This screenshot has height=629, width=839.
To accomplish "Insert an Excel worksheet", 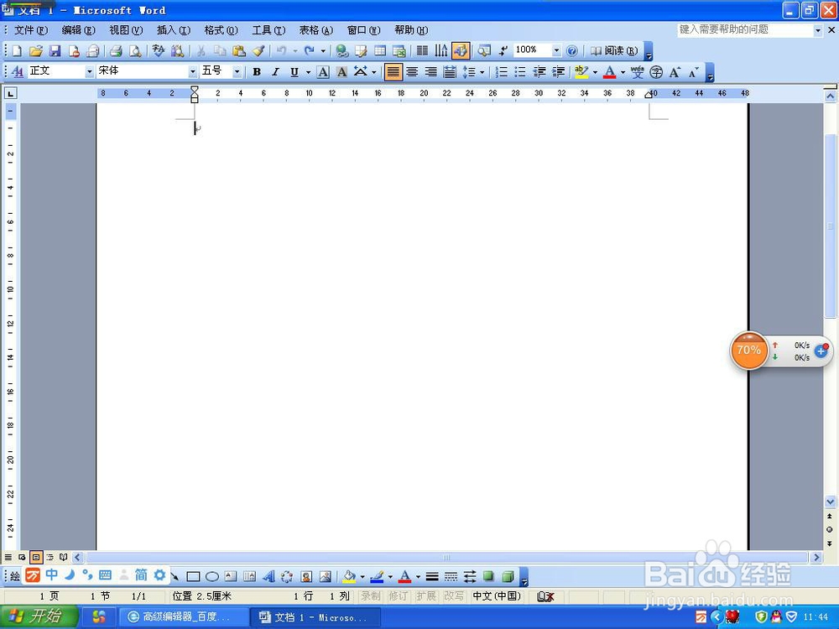I will click(x=399, y=51).
